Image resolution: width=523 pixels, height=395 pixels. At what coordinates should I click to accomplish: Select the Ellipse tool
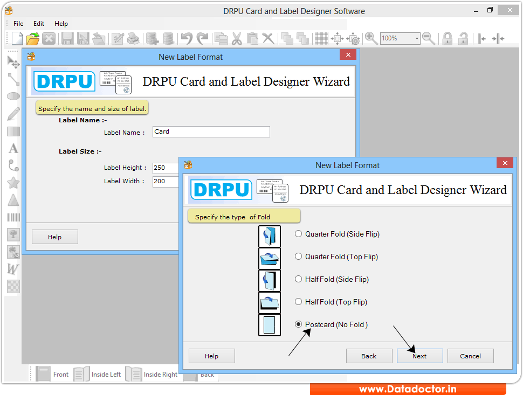point(13,95)
